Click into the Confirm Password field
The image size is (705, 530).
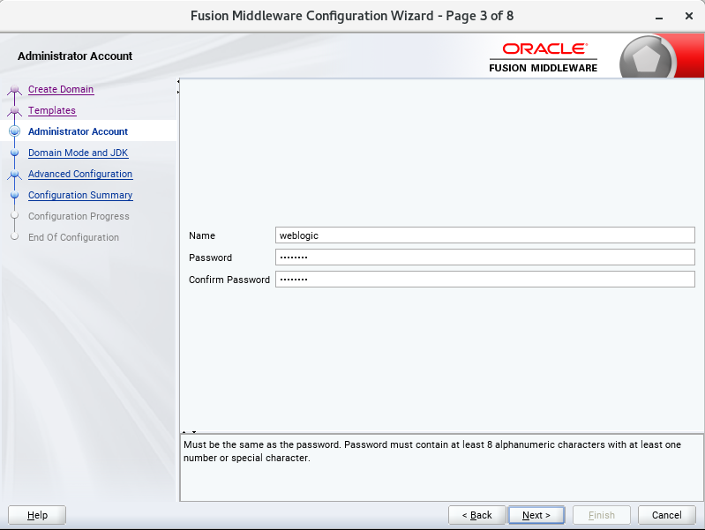click(x=484, y=280)
